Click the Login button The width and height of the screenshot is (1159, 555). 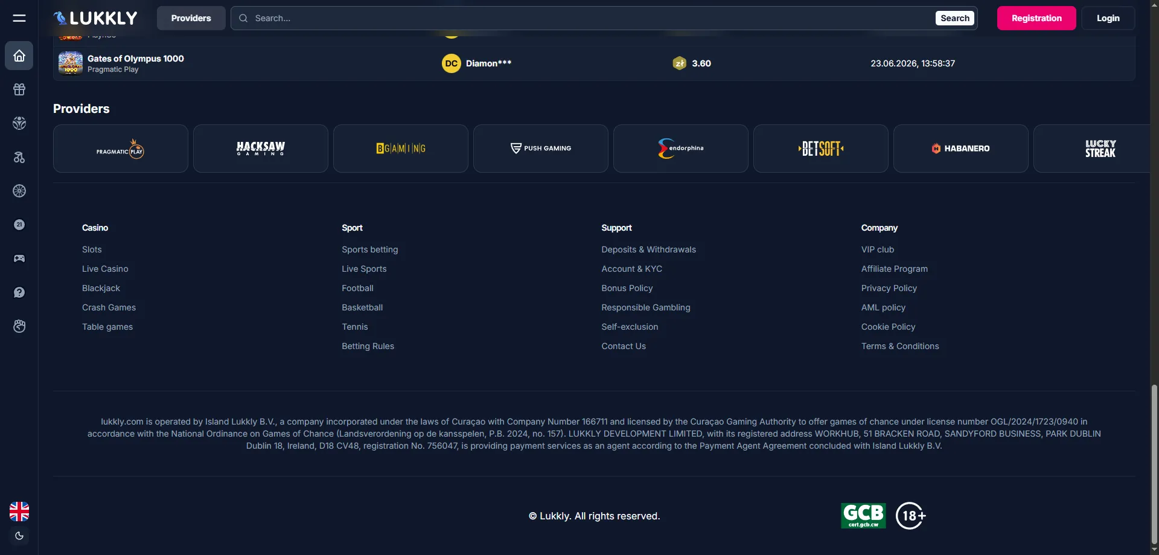click(x=1108, y=18)
